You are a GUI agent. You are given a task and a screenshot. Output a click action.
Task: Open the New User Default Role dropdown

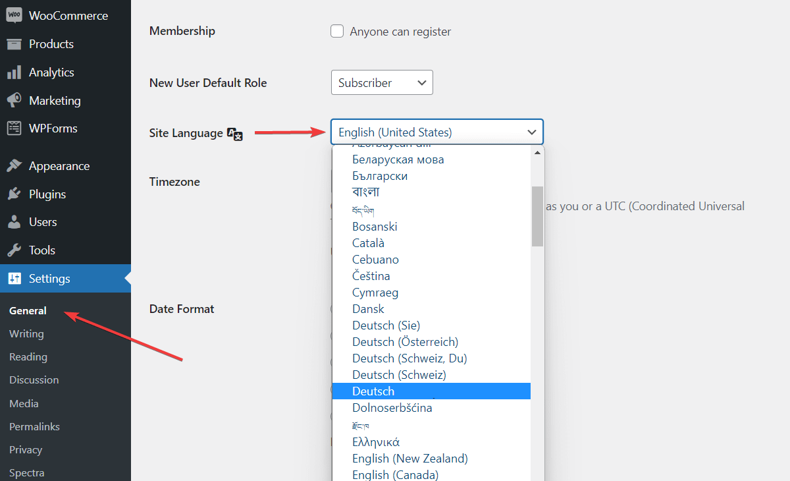tap(382, 82)
